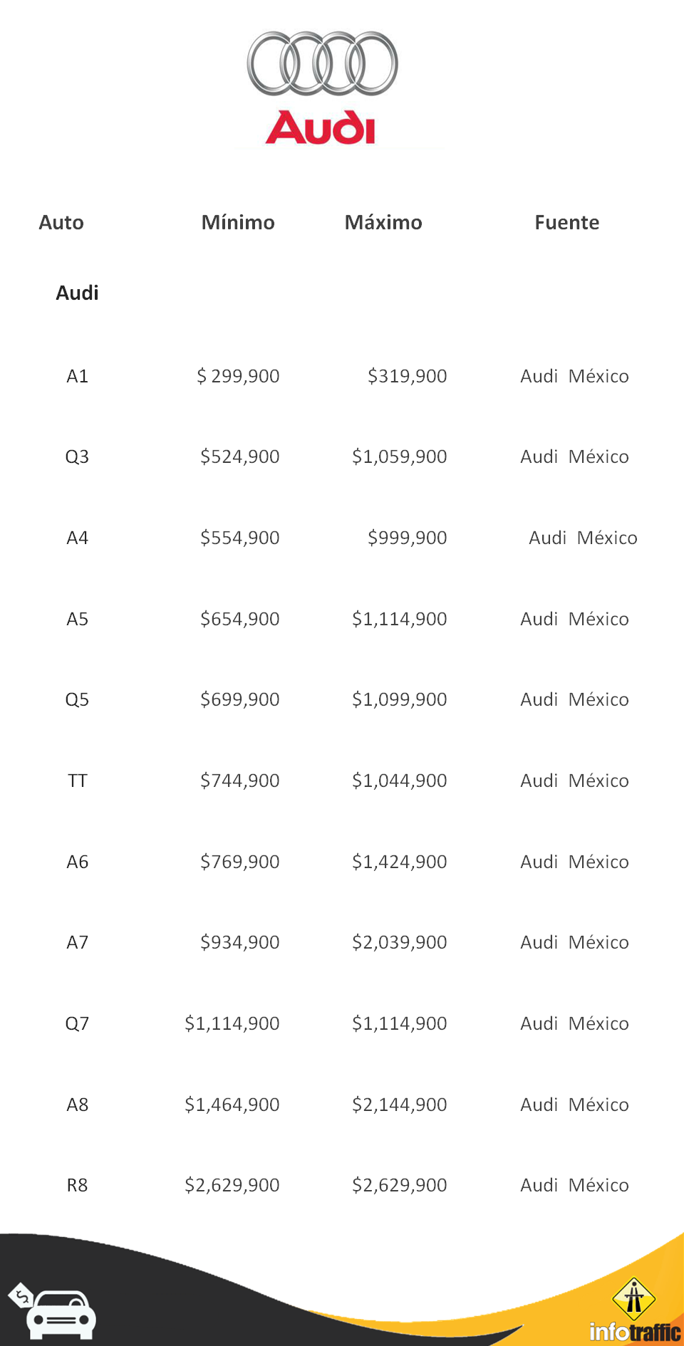
Task: Select the Auto column header
Action: click(61, 222)
